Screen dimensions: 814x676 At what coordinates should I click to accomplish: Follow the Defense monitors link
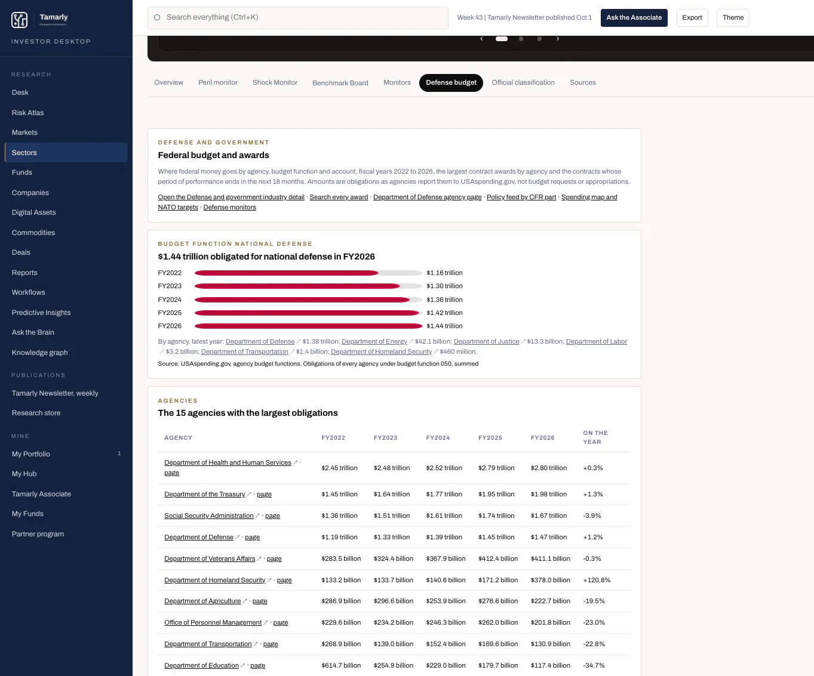pos(229,207)
